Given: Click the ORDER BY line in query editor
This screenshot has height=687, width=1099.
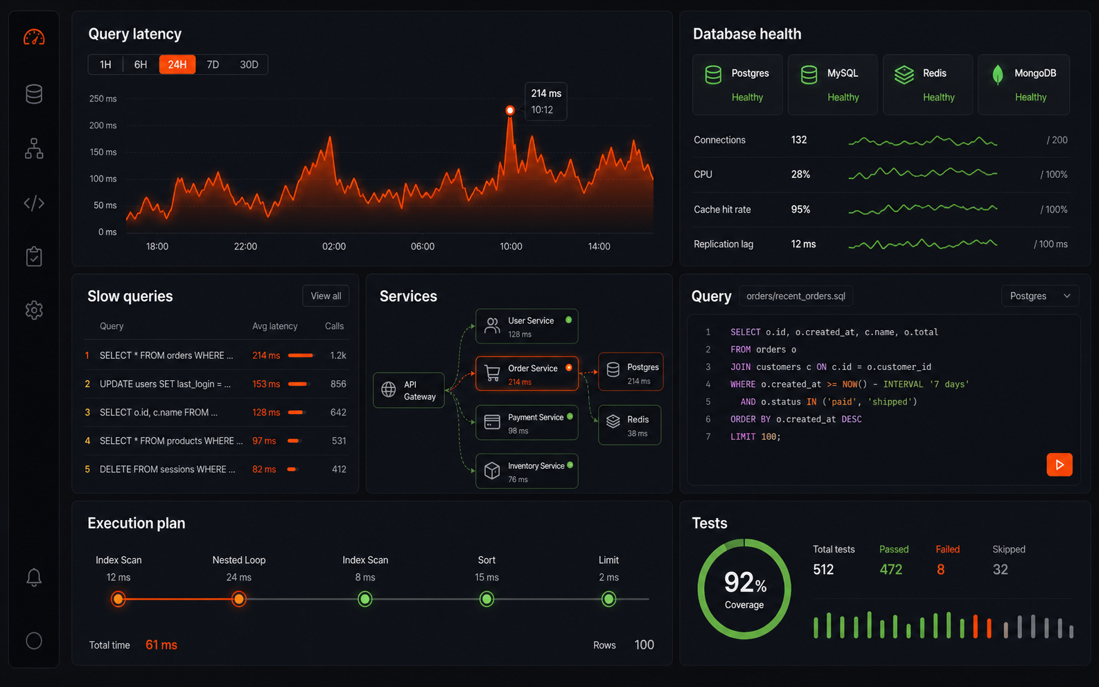Looking at the screenshot, I should coord(796,419).
